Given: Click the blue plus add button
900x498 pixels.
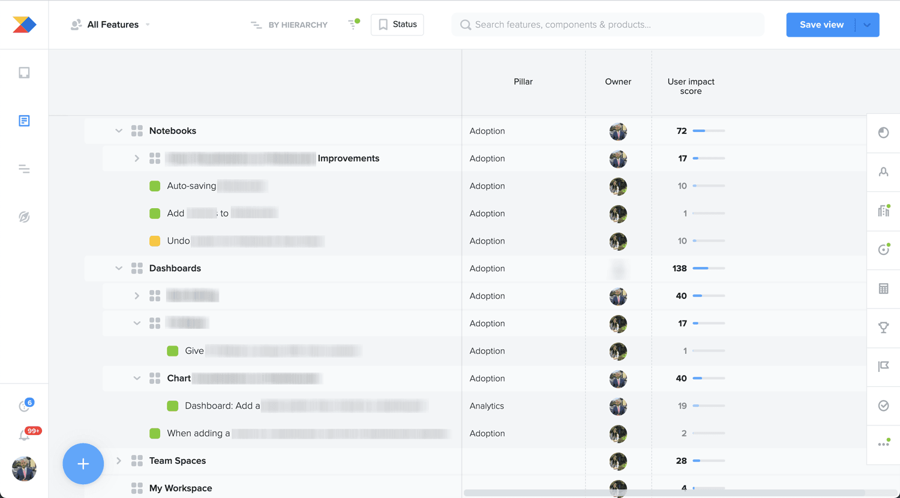Looking at the screenshot, I should [83, 464].
